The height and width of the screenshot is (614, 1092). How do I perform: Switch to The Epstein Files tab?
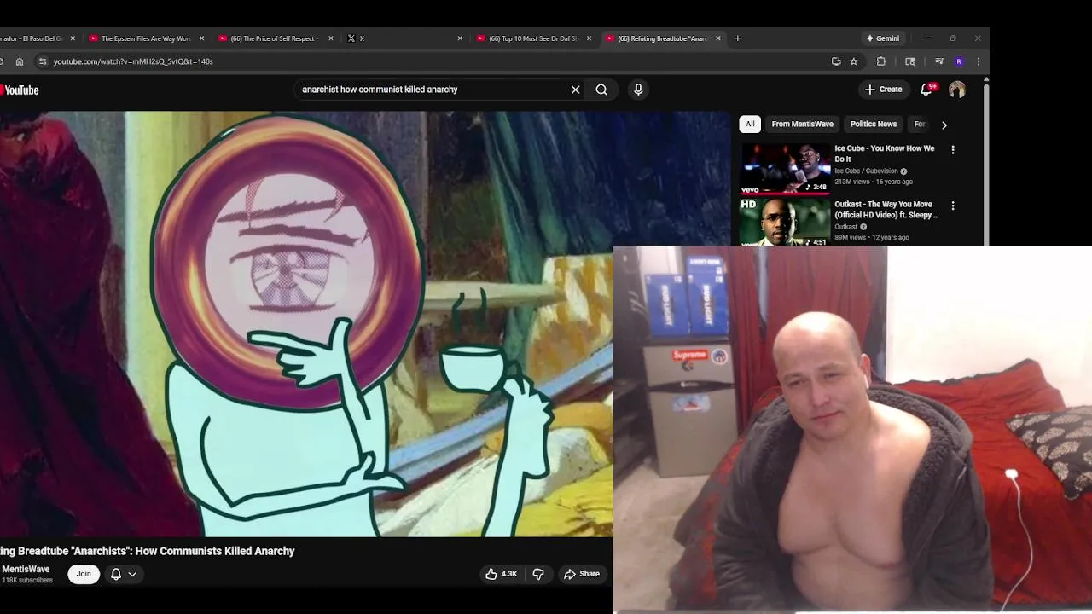click(145, 38)
